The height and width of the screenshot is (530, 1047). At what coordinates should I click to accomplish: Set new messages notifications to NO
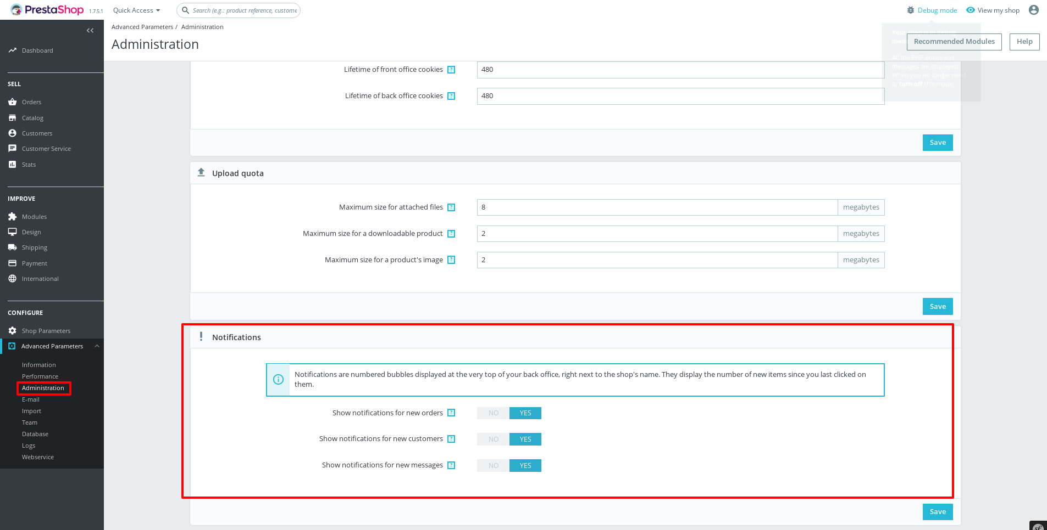[494, 466]
